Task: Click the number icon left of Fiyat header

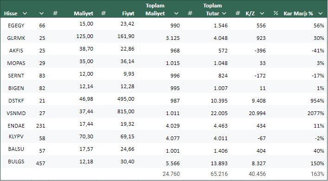Action: (103, 13)
